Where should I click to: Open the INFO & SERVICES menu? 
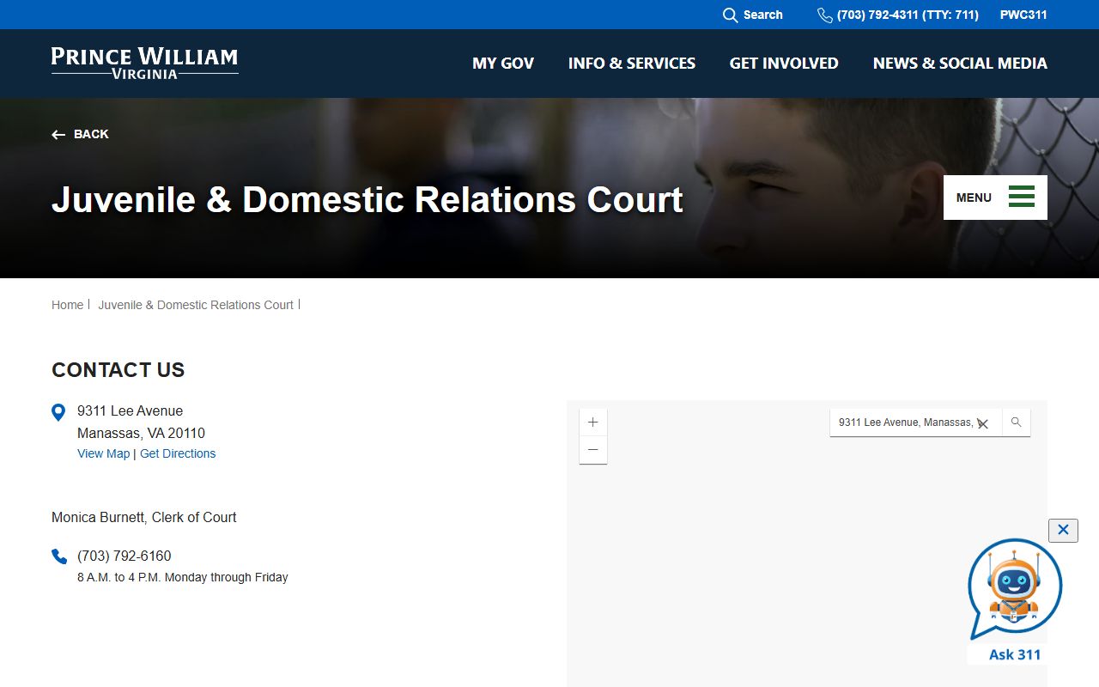pos(632,63)
